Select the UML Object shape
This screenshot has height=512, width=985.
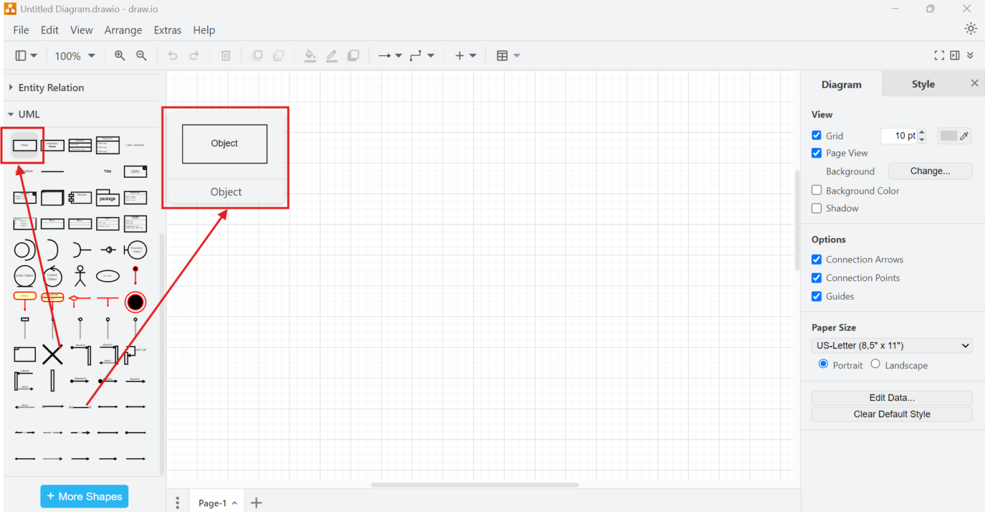click(x=23, y=145)
